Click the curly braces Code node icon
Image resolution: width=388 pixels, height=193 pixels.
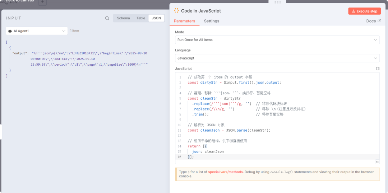pyautogui.click(x=176, y=11)
